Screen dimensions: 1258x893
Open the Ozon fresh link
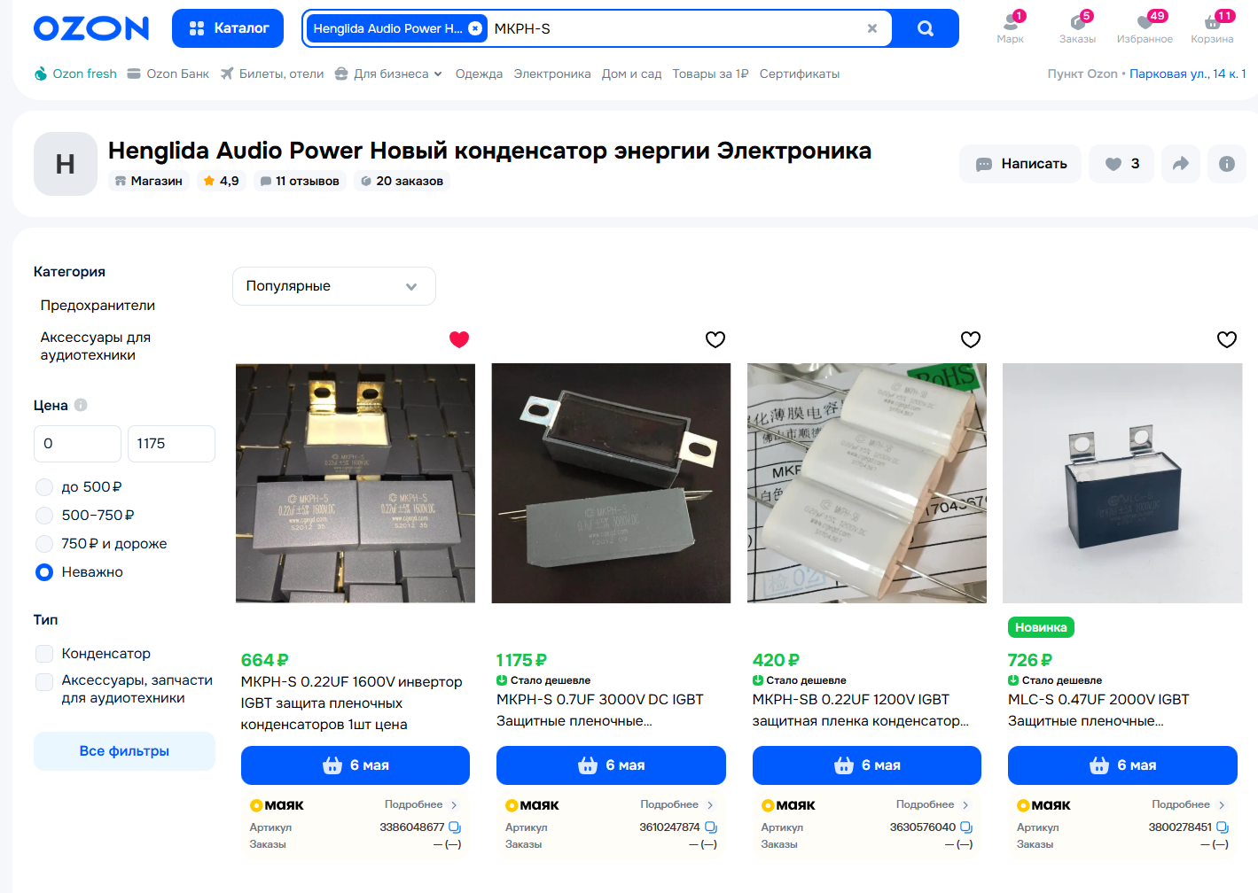click(x=75, y=74)
